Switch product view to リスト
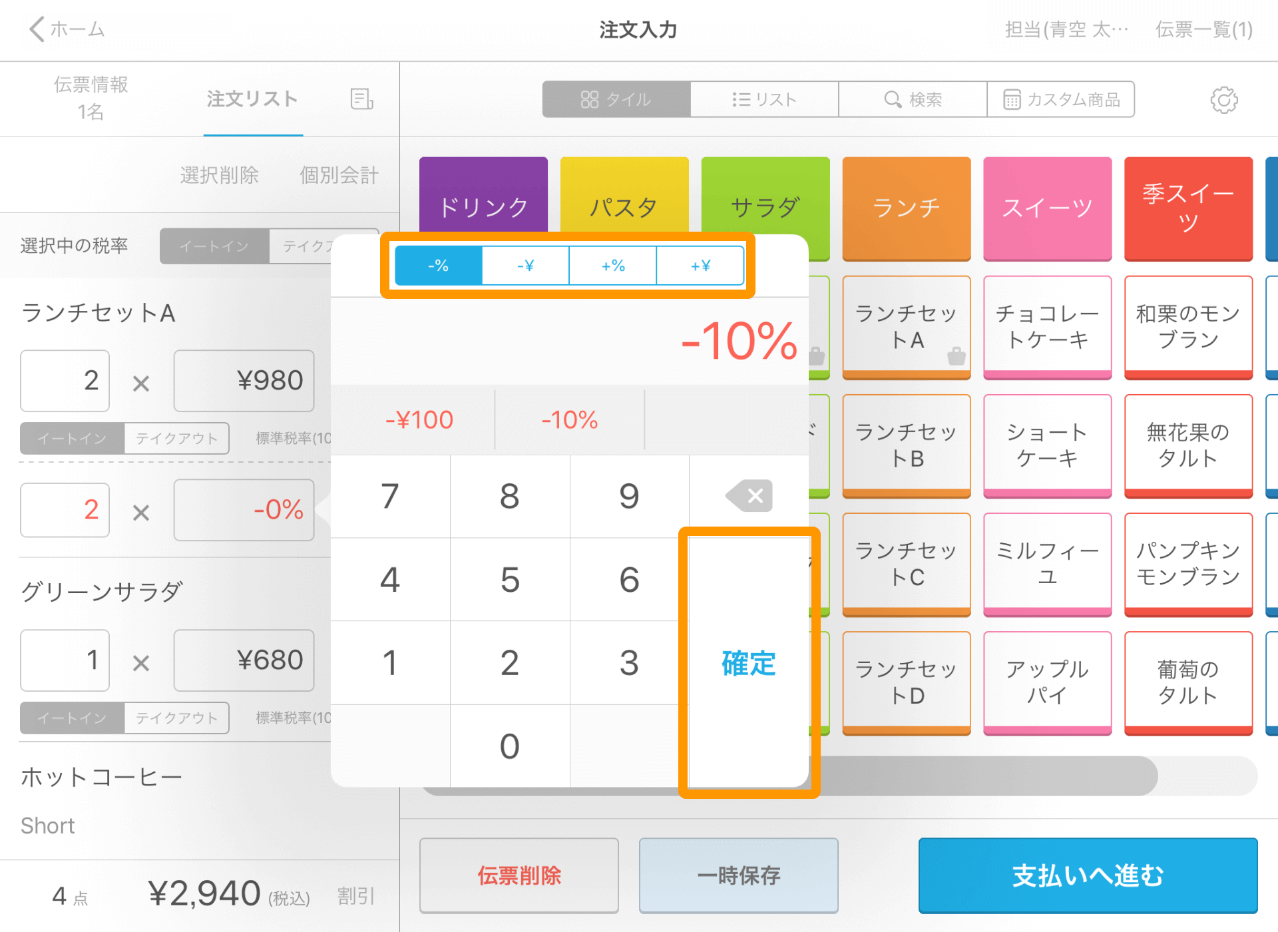The width and height of the screenshot is (1278, 932). (764, 100)
